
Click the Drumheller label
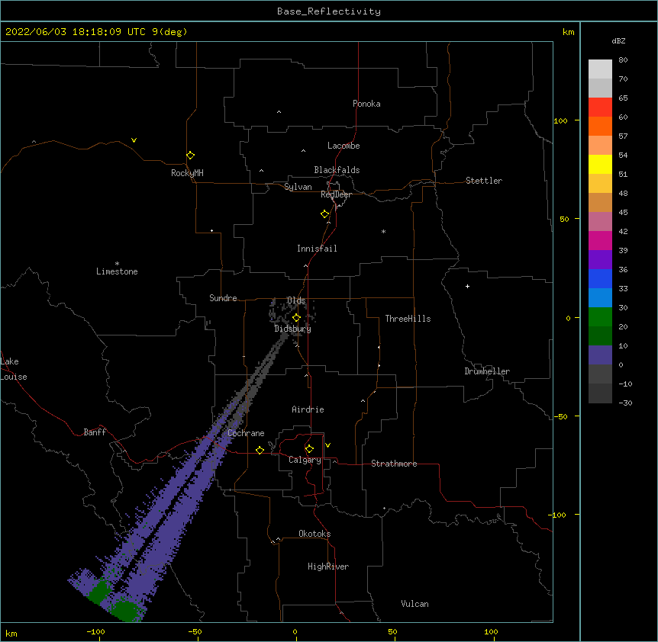click(487, 371)
